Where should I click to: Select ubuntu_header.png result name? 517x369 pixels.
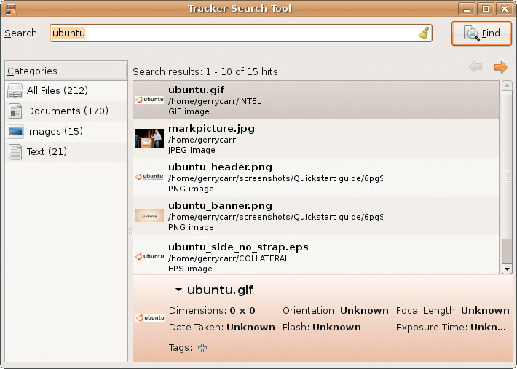(x=220, y=167)
